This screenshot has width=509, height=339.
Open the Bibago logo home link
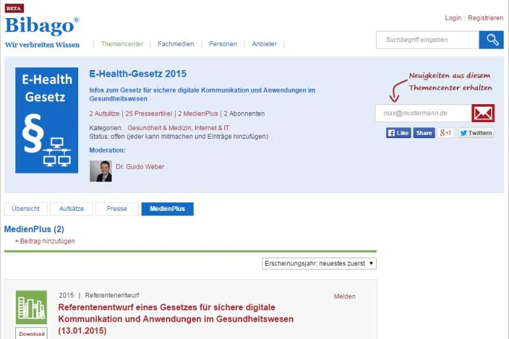click(42, 26)
